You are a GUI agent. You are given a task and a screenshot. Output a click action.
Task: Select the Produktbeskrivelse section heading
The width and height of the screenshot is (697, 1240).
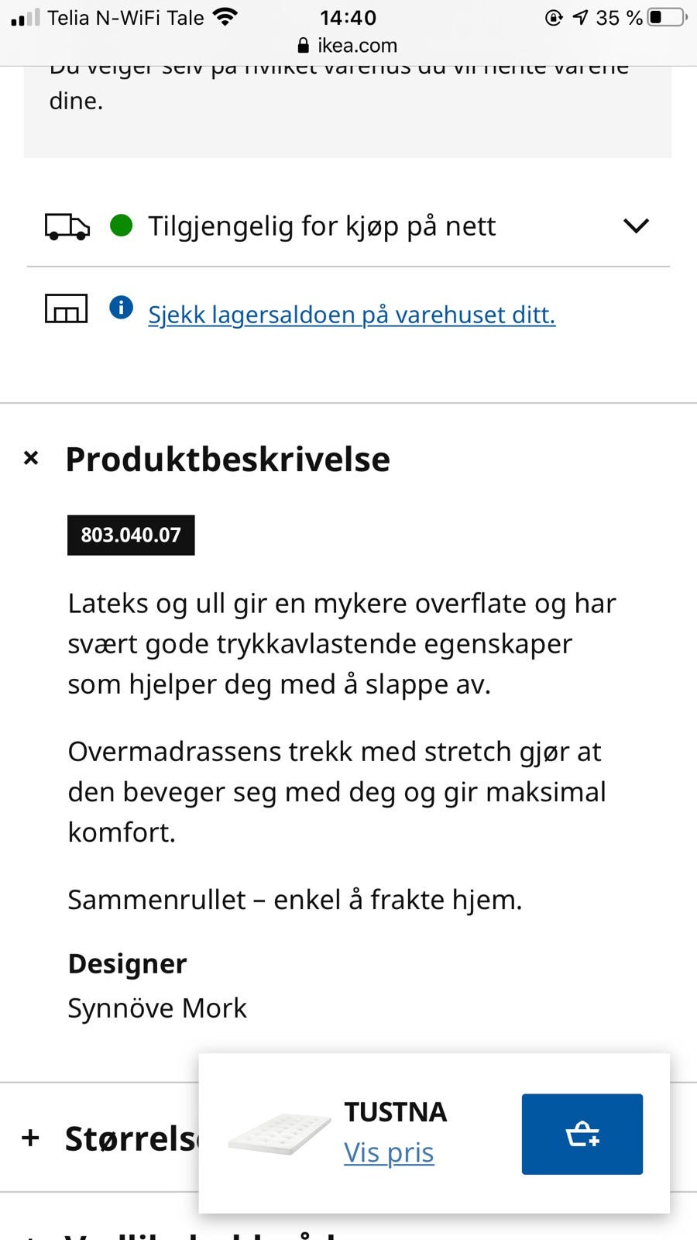(x=228, y=459)
